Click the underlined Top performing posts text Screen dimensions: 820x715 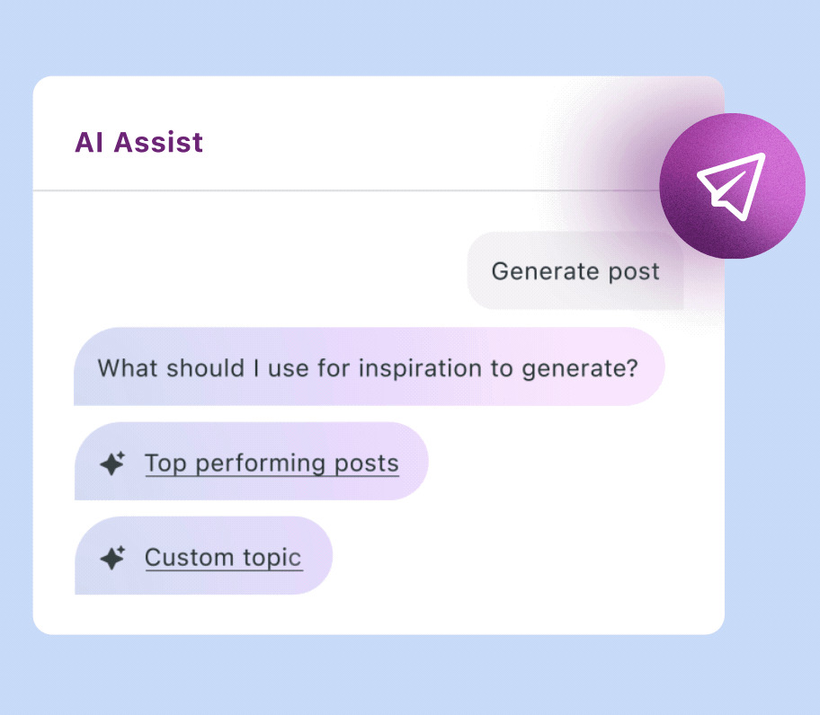coord(272,463)
